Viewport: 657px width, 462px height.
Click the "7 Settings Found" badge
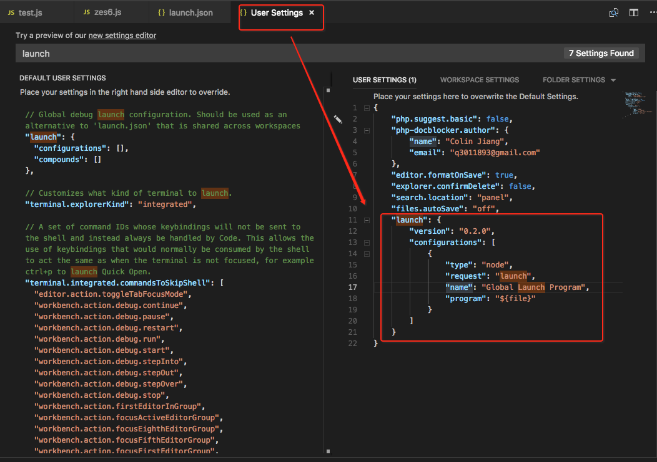click(601, 54)
